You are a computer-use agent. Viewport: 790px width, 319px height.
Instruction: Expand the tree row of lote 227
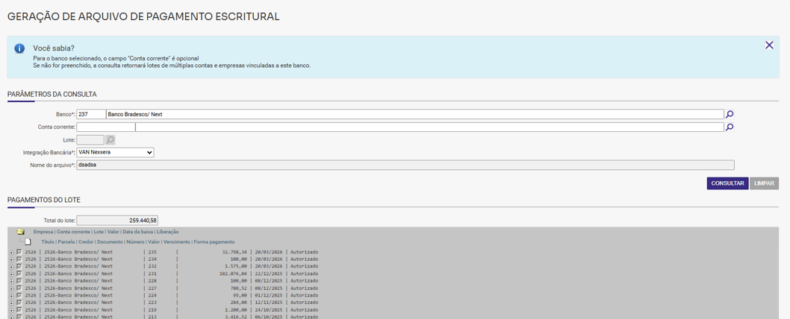[x=12, y=288]
